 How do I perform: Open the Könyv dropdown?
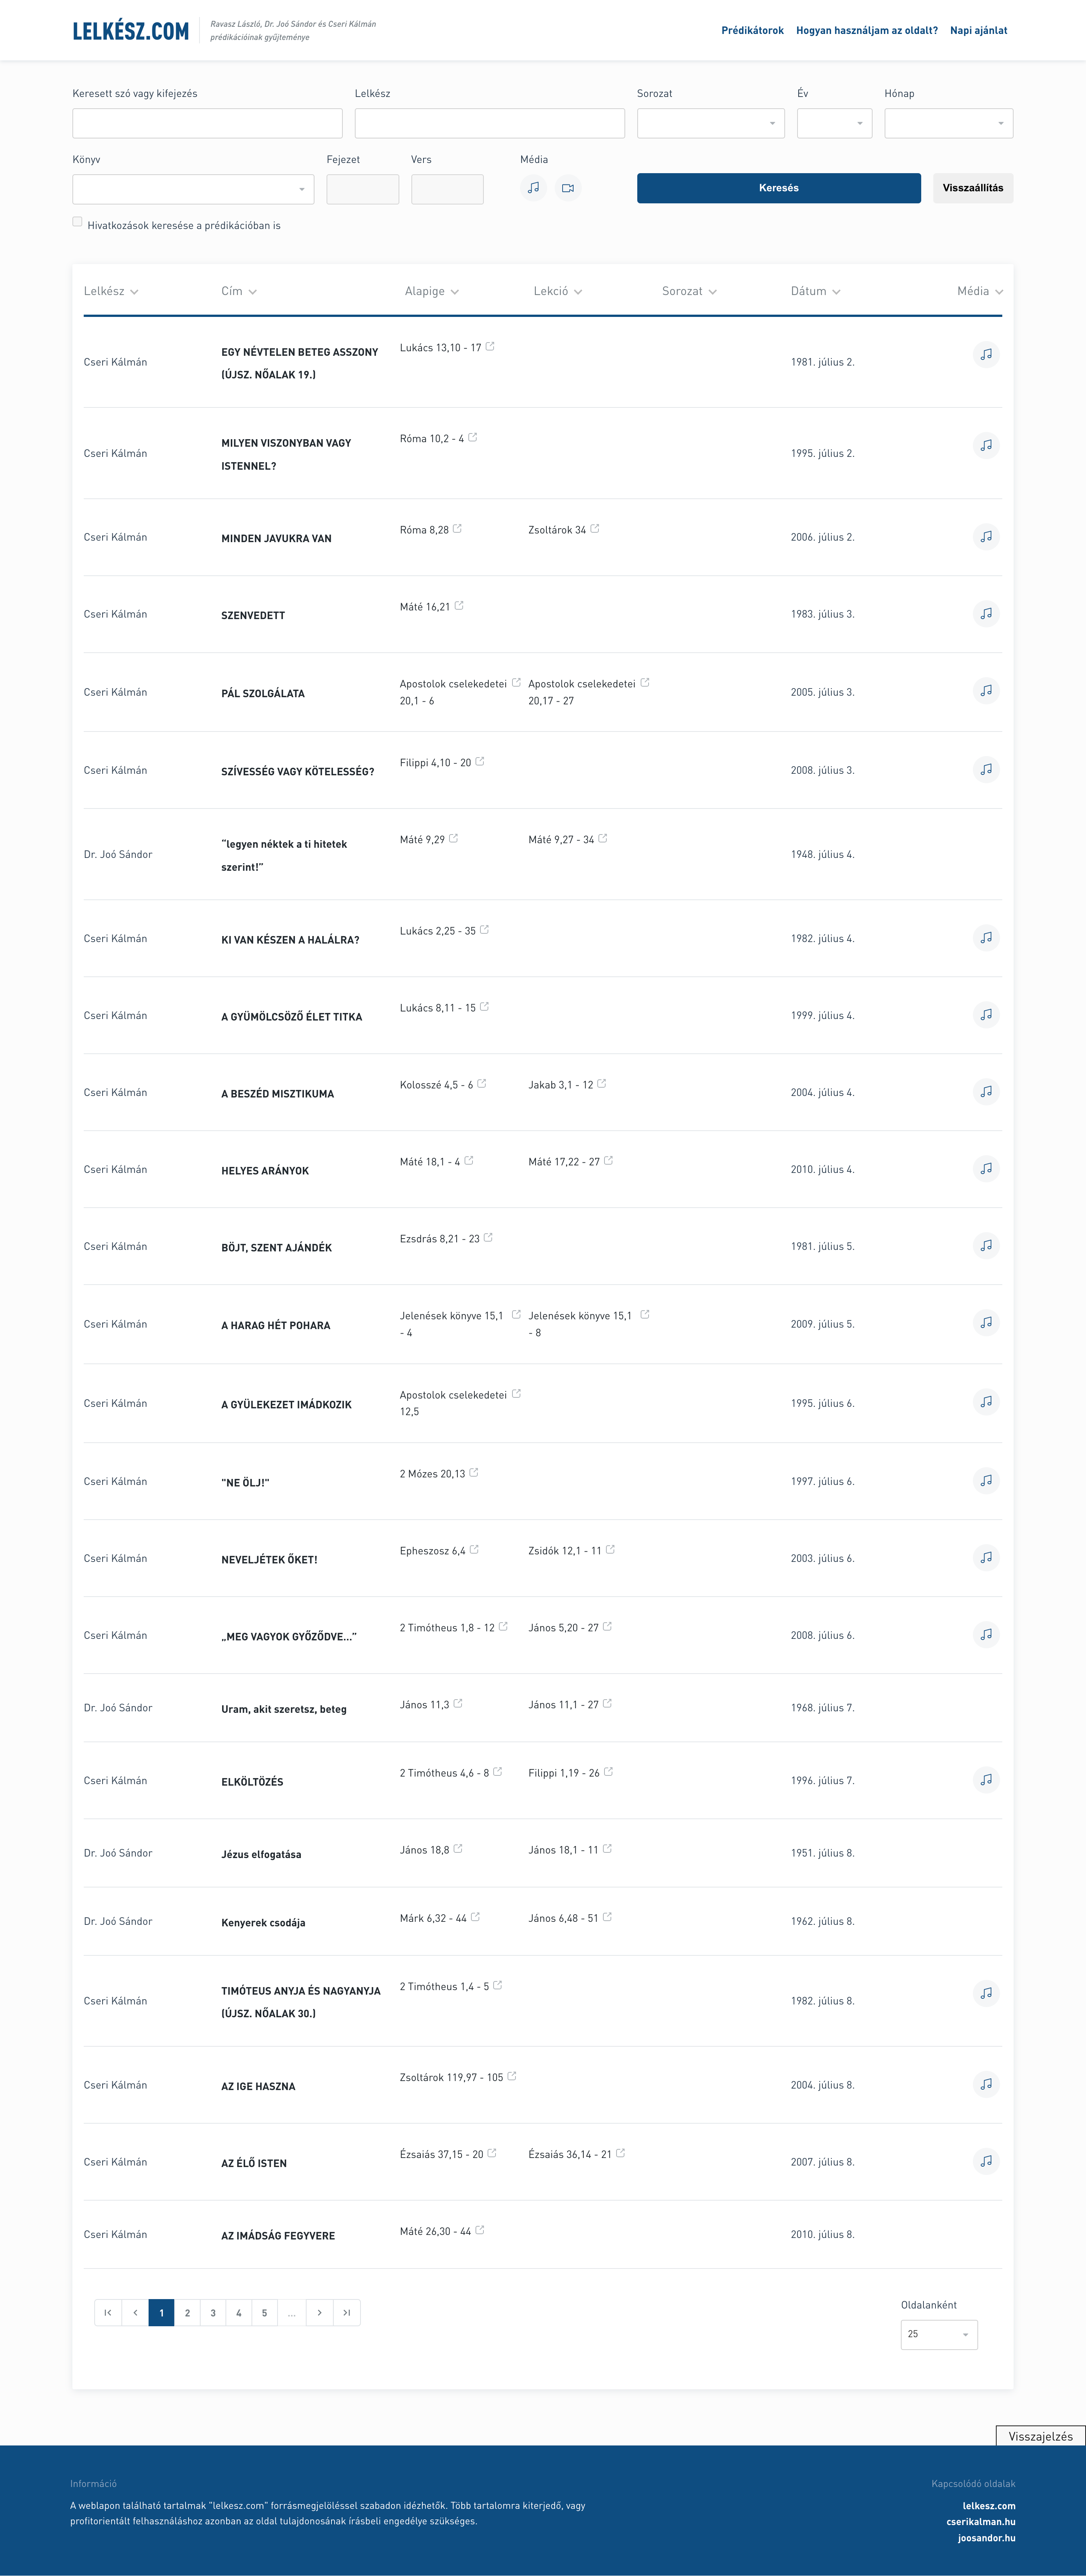[193, 189]
